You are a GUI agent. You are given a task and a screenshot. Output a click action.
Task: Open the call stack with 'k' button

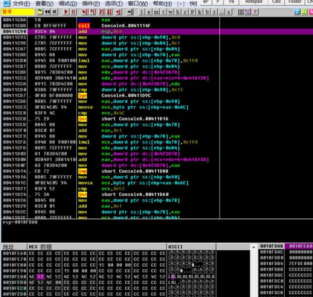201,11
